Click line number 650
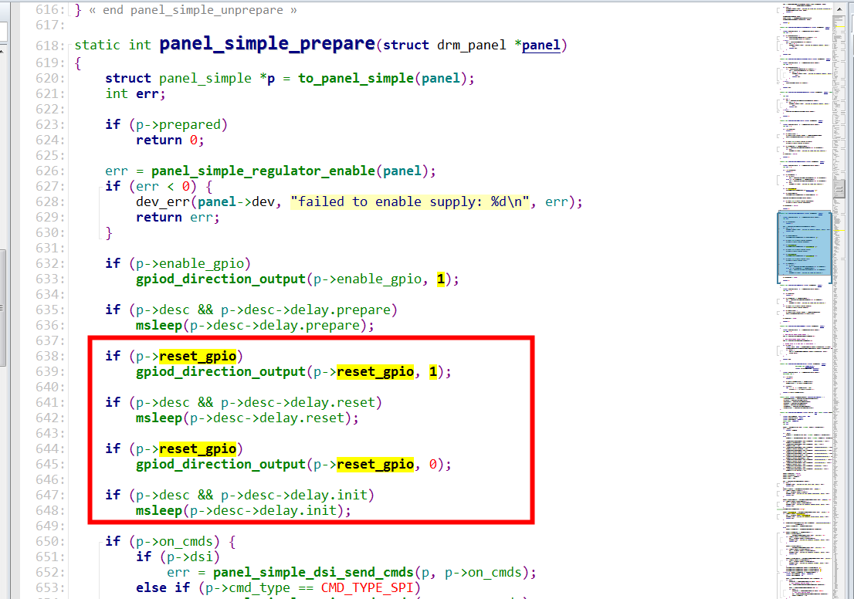This screenshot has width=854, height=599. 49,541
